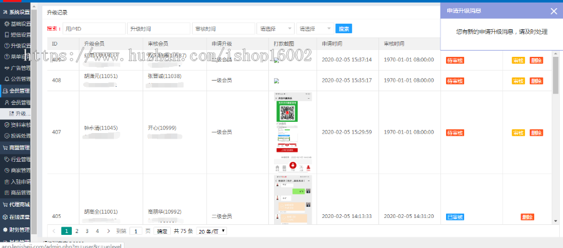Click the tag icon beside 行业管理
The width and height of the screenshot is (563, 248).
pyautogui.click(x=6, y=159)
